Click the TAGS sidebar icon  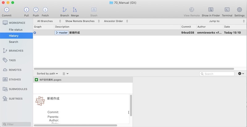point(5,60)
